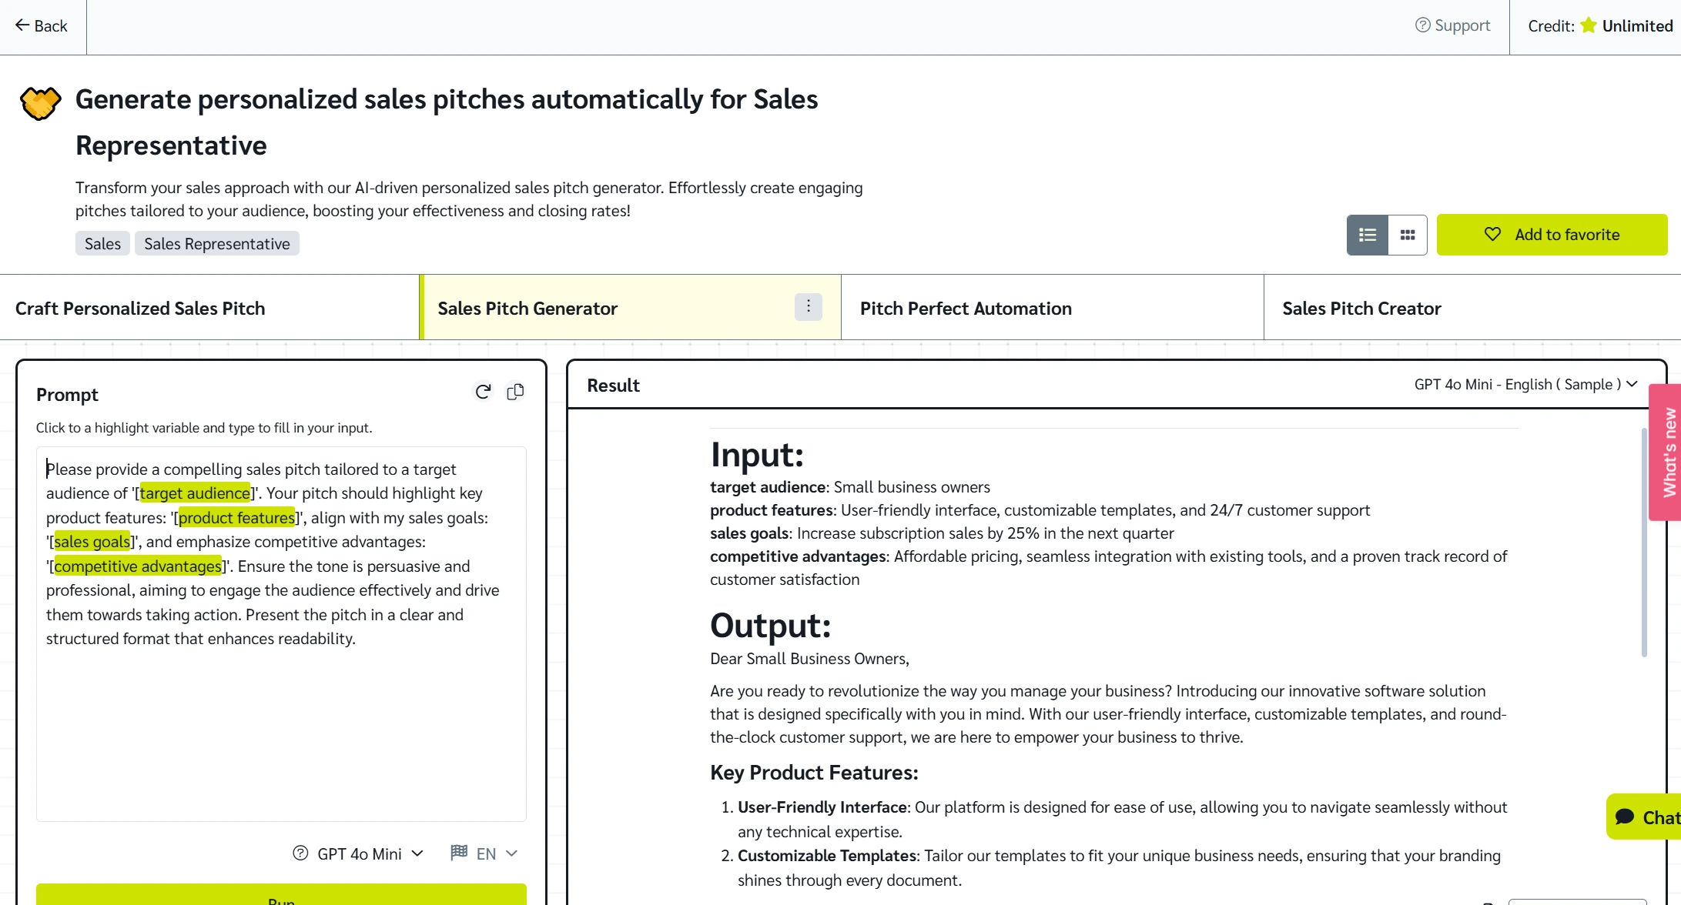The width and height of the screenshot is (1681, 905).
Task: Go back with the Back arrow
Action: [42, 26]
